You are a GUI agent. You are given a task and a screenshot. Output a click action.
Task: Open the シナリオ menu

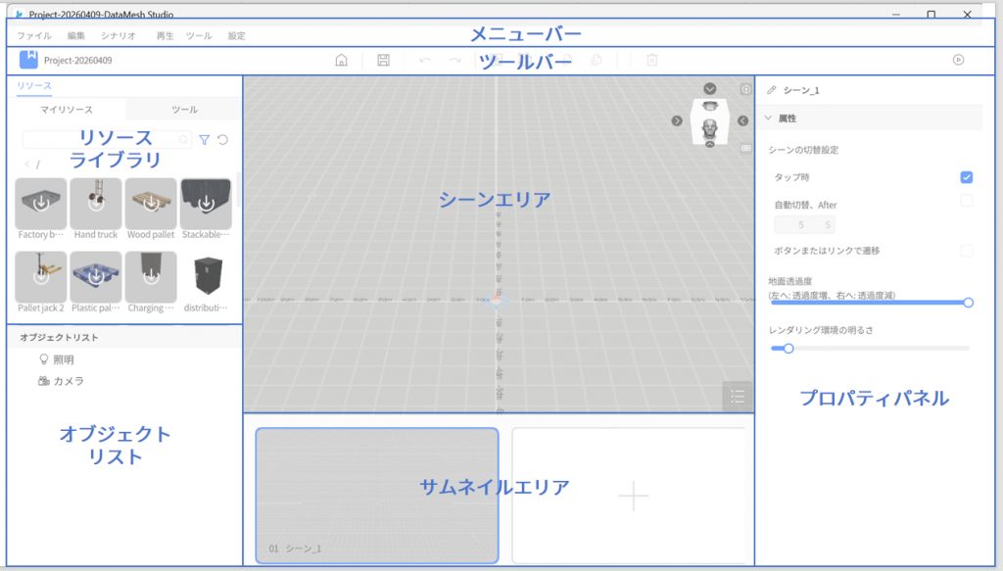pos(119,36)
